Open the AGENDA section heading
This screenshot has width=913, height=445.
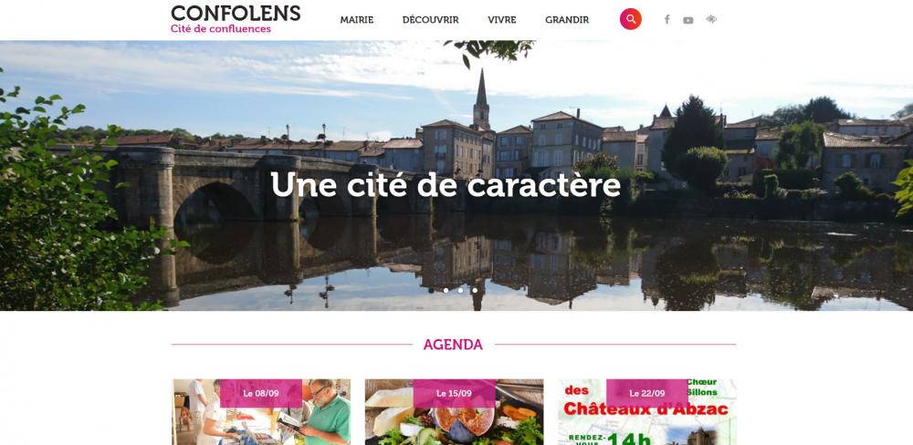453,345
